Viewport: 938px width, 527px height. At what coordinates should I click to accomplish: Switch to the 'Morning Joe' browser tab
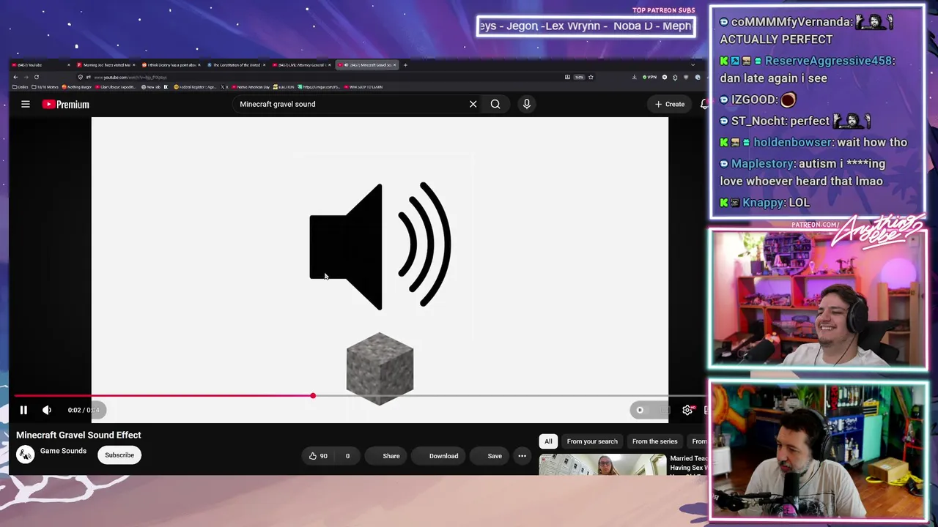[x=106, y=65]
